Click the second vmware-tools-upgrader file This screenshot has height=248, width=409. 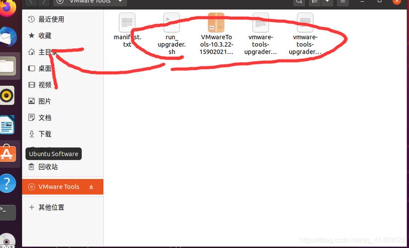click(305, 34)
